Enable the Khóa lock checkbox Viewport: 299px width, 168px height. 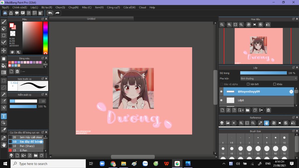click(274, 84)
